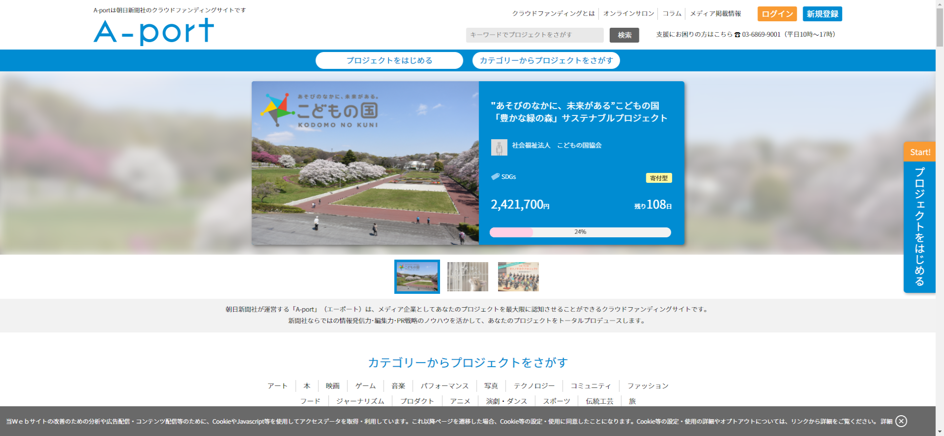Click 詳細 link in cookie notice
Image resolution: width=944 pixels, height=436 pixels.
[886, 422]
